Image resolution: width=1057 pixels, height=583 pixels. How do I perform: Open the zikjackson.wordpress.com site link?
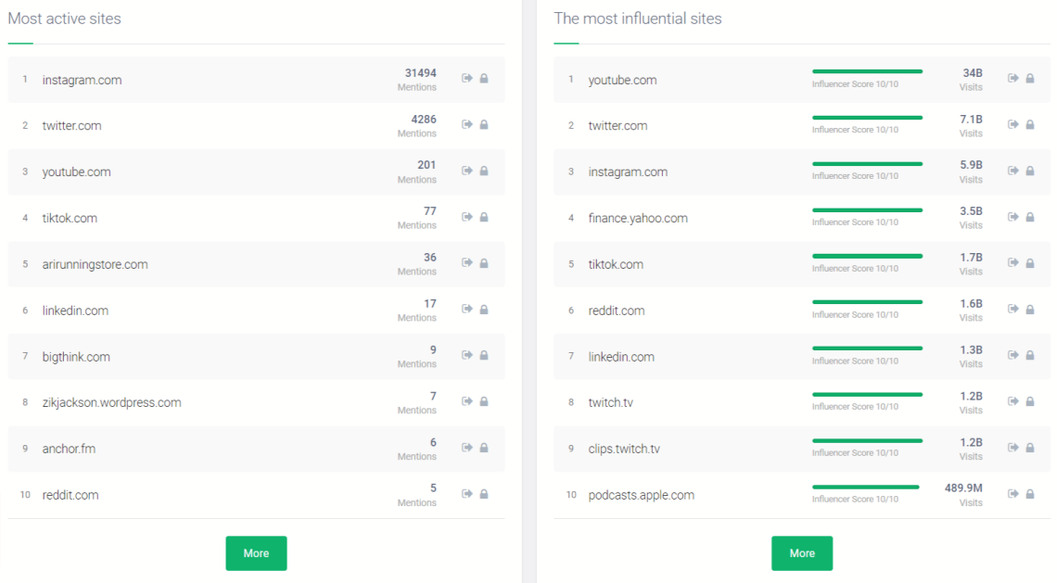tap(111, 403)
